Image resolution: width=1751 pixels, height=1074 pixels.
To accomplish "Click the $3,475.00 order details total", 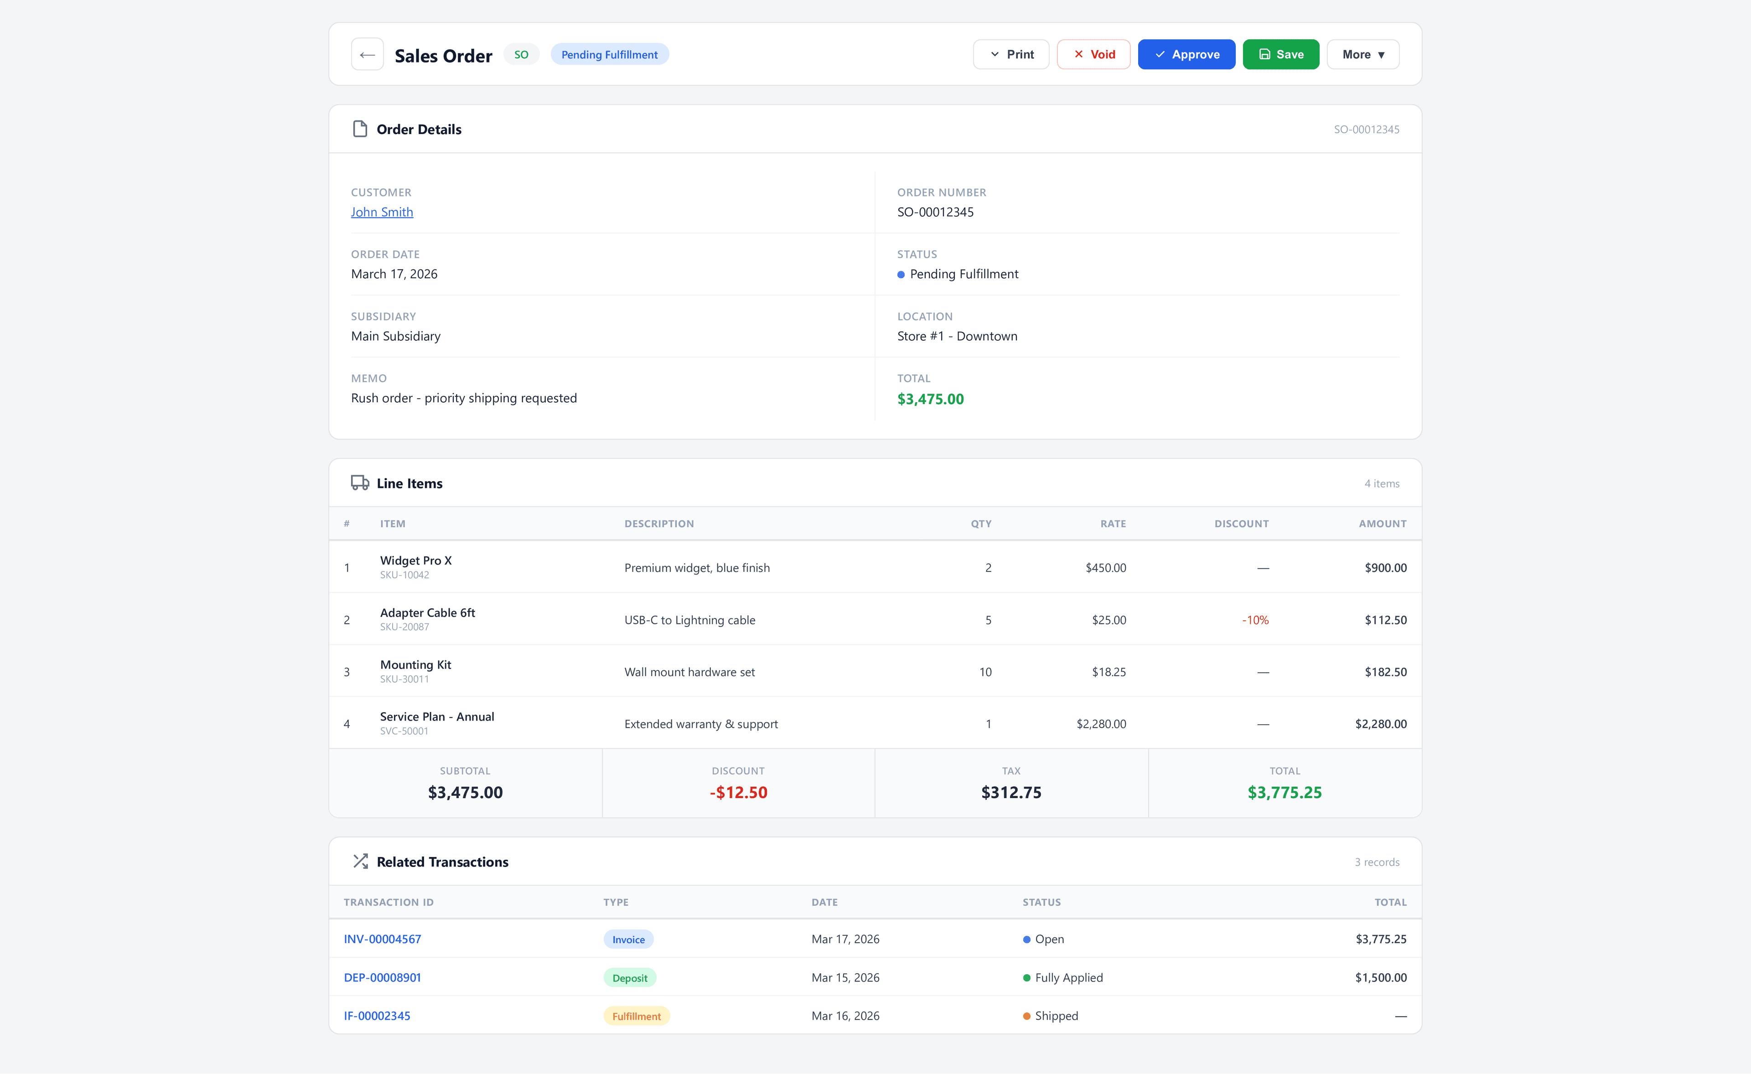I will [930, 399].
